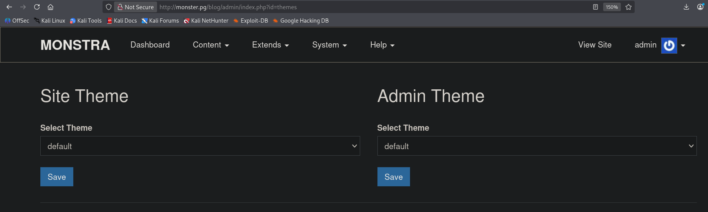Click the browser back arrow
The width and height of the screenshot is (708, 212).
(x=9, y=7)
